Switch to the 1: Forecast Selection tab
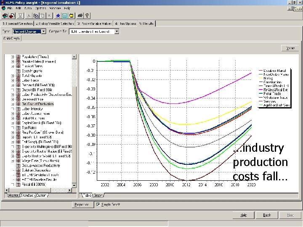This screenshot has width=303, height=227. 17,24
